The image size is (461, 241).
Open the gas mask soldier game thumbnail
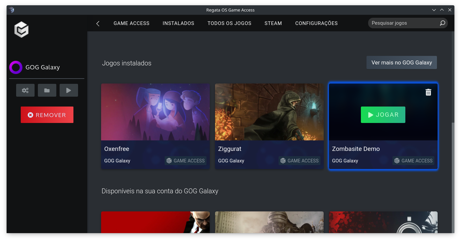269,222
